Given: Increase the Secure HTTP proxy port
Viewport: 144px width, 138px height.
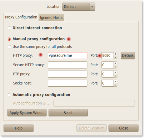Looking at the screenshot, I should pyautogui.click(x=115, y=63).
